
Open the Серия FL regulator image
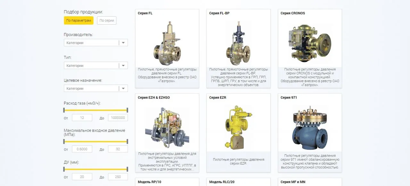(x=167, y=43)
